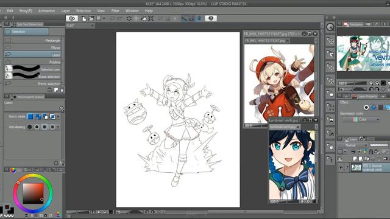Expand the Anti-aliasing dropdown arrow
The height and width of the screenshot is (219, 390).
58,127
